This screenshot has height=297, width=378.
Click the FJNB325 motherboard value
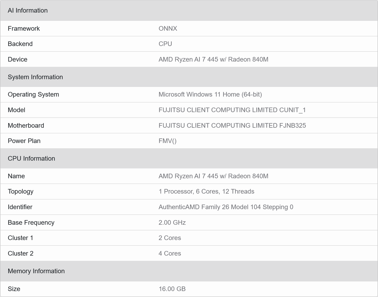(232, 125)
